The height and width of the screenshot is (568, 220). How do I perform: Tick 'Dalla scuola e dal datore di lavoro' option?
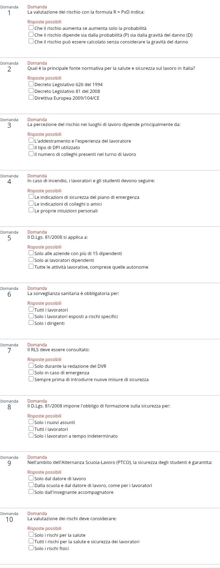point(31,485)
